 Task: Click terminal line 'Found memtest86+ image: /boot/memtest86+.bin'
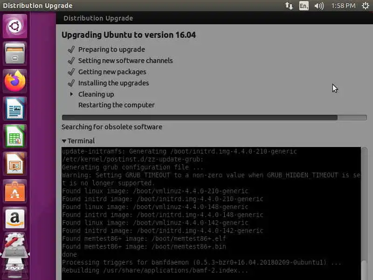(x=144, y=246)
